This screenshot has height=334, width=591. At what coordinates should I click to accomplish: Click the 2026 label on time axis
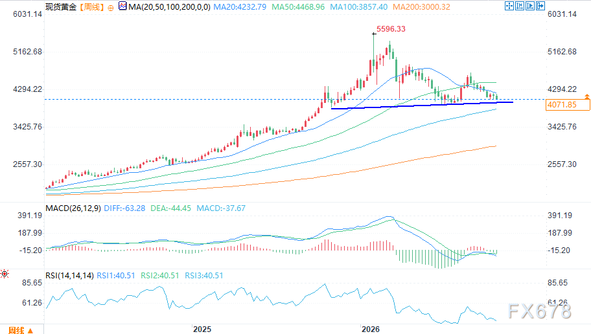coord(371,329)
